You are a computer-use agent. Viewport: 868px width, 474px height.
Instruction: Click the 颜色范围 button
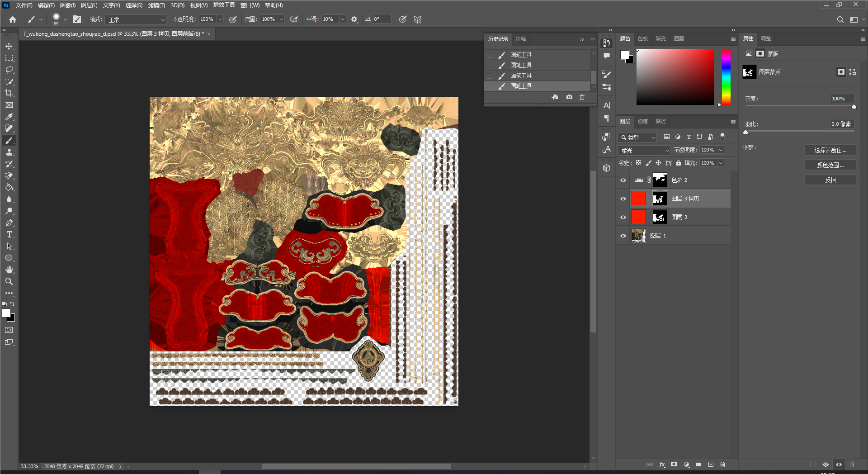coord(830,165)
